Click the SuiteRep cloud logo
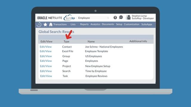The height and width of the screenshot is (107, 191). [x=70, y=18]
